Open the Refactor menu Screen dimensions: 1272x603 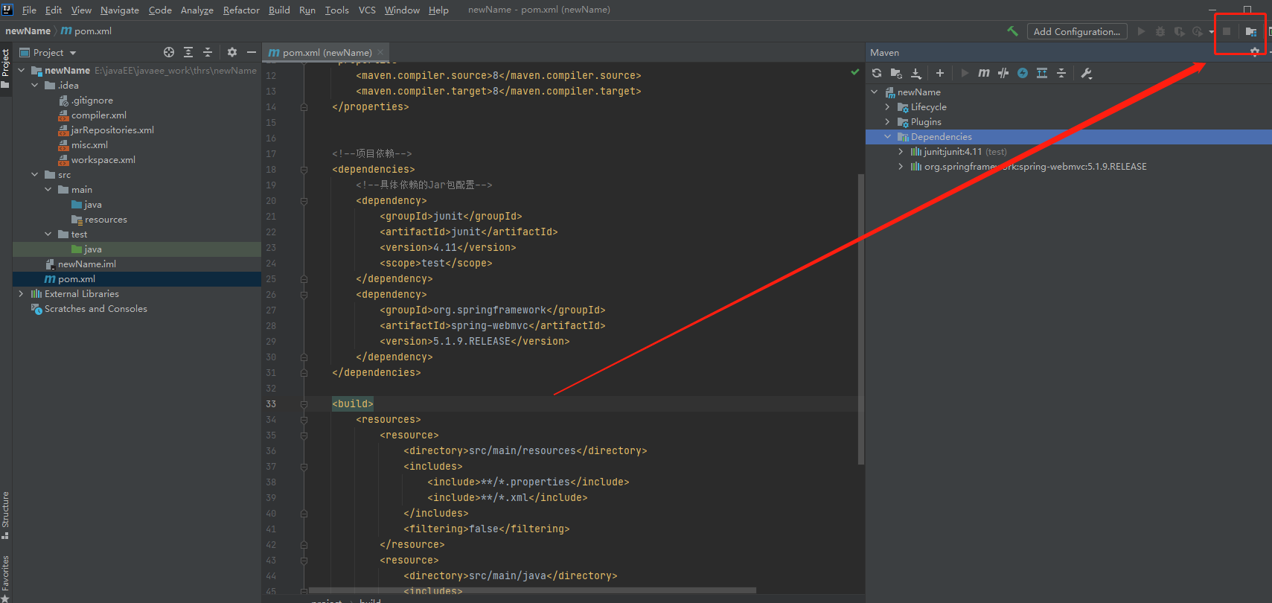tap(241, 10)
